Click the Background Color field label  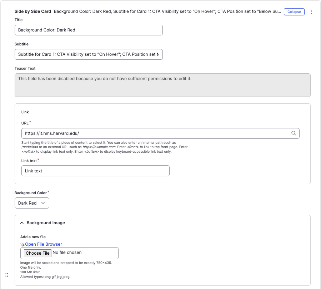[31, 193]
